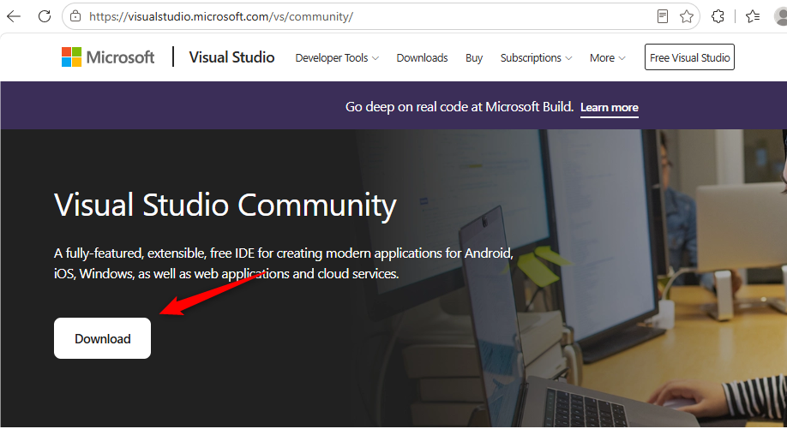Expand the Subscriptions dropdown

point(536,57)
